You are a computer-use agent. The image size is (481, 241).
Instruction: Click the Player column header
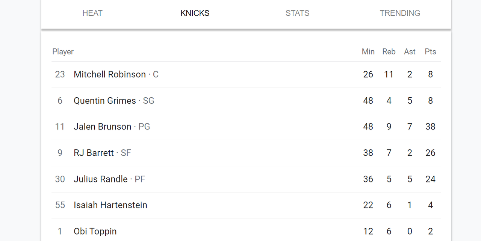[63, 52]
